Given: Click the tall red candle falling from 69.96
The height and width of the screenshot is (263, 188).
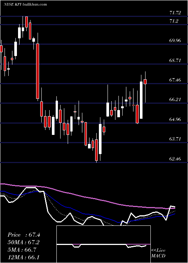Looking at the screenshot, I should coord(38,71).
